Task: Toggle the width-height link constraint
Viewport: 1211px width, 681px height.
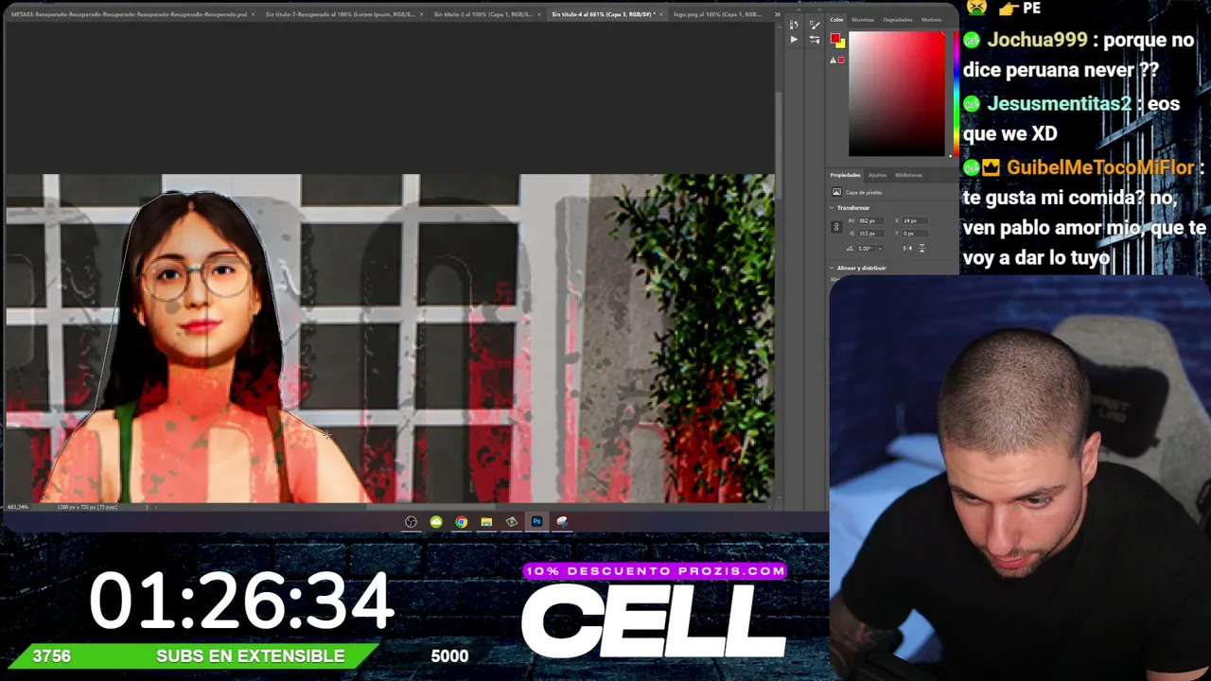Action: pyautogui.click(x=836, y=227)
